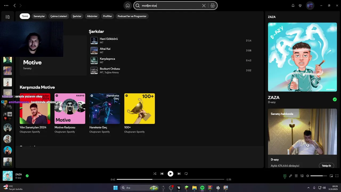341x192 pixels.
Task: Click the Takip Et button
Action: point(326,166)
